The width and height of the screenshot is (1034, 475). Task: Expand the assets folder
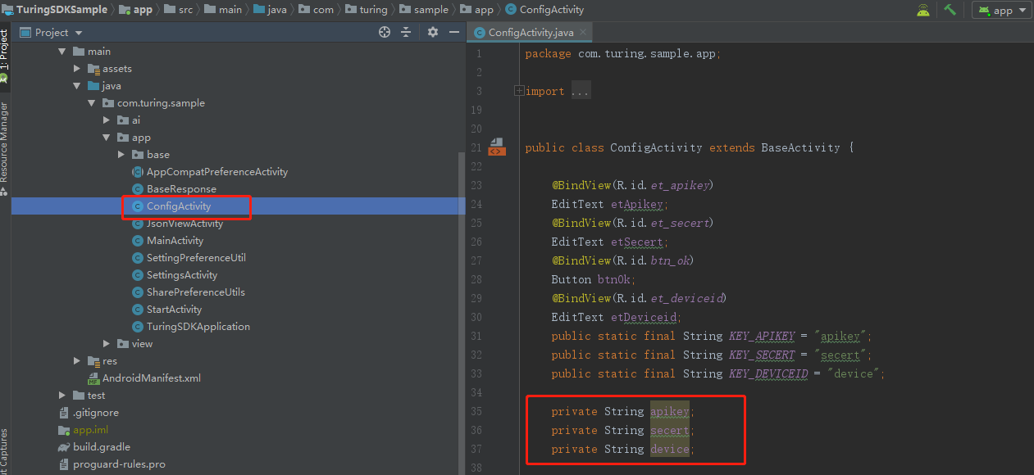click(x=78, y=69)
